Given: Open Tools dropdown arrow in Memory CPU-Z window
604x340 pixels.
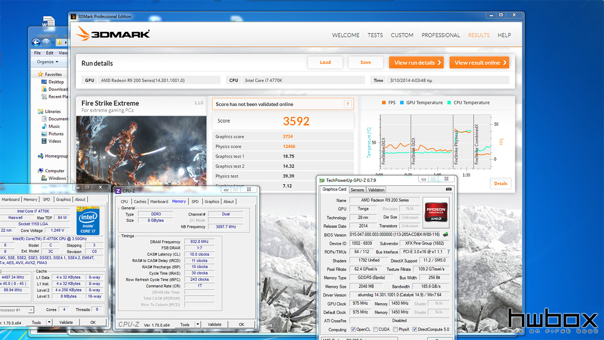Looking at the screenshot, I should (x=198, y=324).
